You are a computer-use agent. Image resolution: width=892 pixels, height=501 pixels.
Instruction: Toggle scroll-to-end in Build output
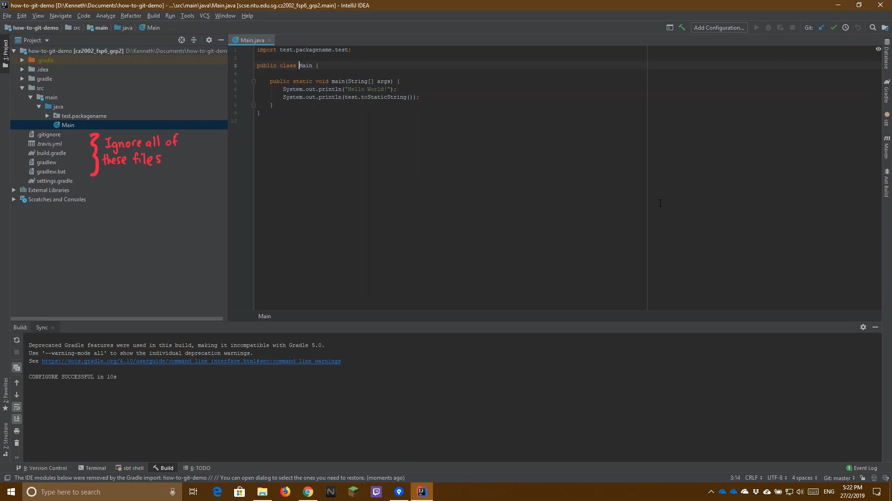click(x=17, y=419)
